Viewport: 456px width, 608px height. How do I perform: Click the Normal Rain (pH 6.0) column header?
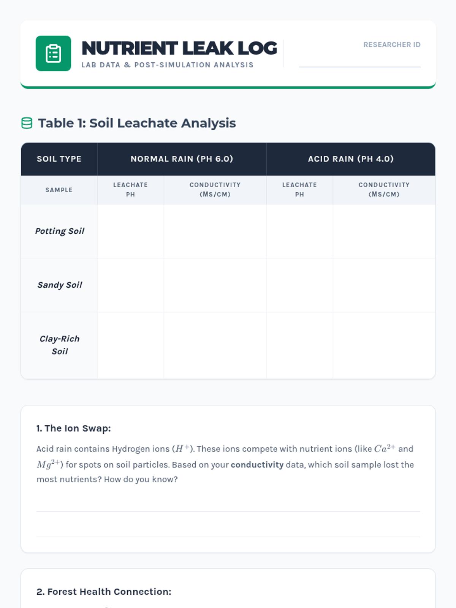[x=182, y=159]
